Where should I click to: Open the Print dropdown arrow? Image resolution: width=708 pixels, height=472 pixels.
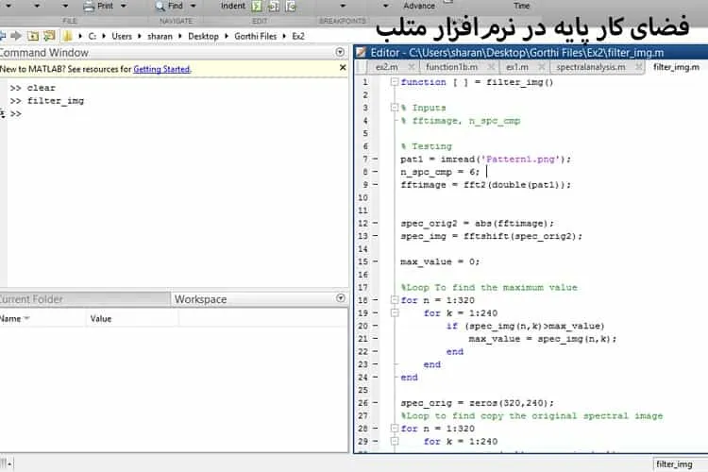coord(124,6)
